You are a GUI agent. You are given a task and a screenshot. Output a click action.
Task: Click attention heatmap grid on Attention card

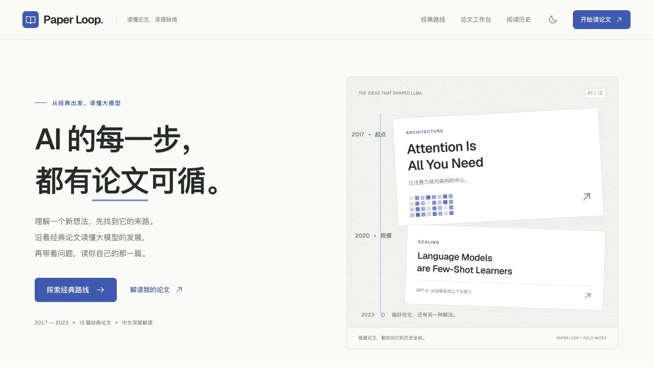pos(431,205)
